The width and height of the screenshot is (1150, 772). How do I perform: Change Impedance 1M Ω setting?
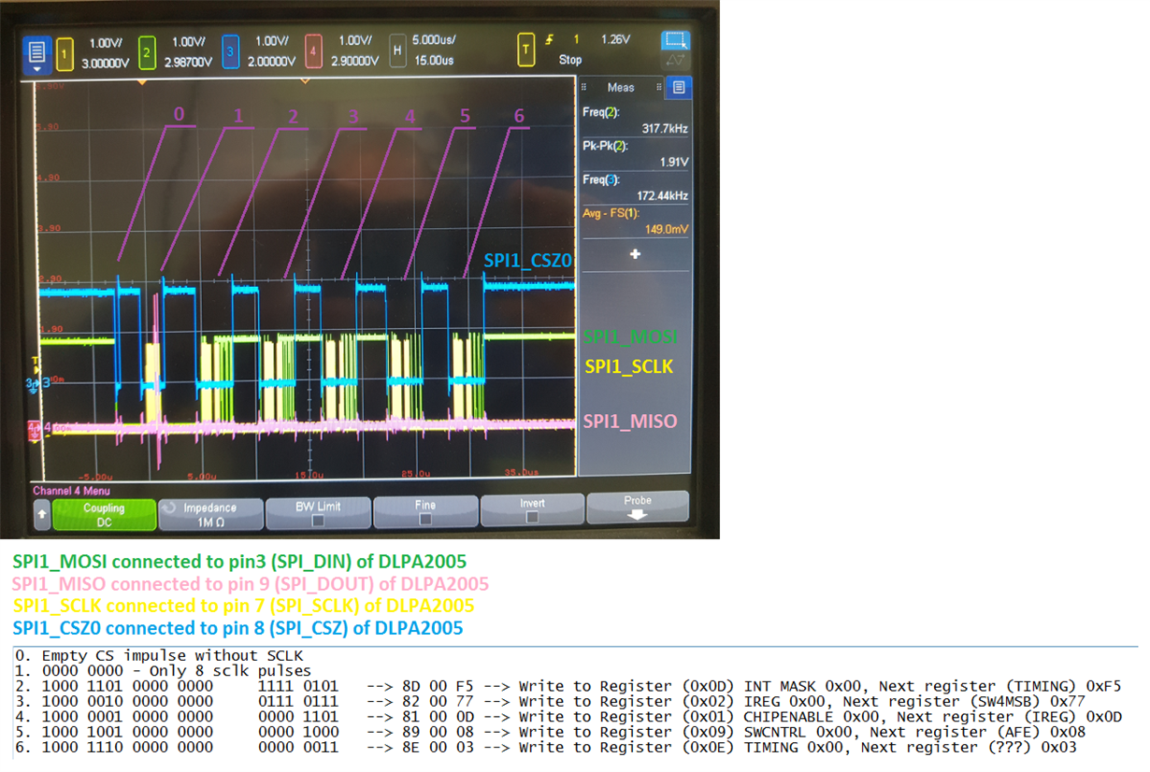coord(210,514)
